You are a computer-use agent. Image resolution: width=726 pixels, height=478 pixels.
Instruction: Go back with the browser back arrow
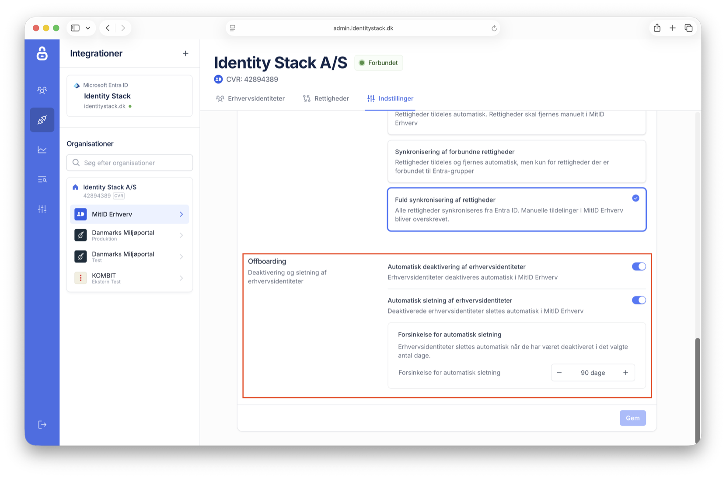pos(108,28)
